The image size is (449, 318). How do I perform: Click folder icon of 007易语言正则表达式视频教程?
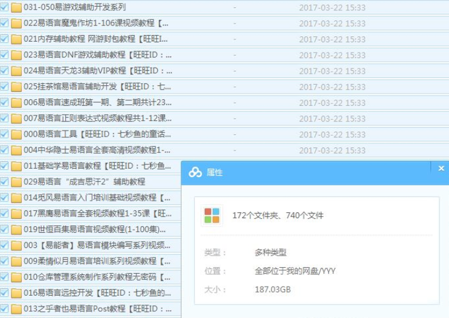click(16, 118)
